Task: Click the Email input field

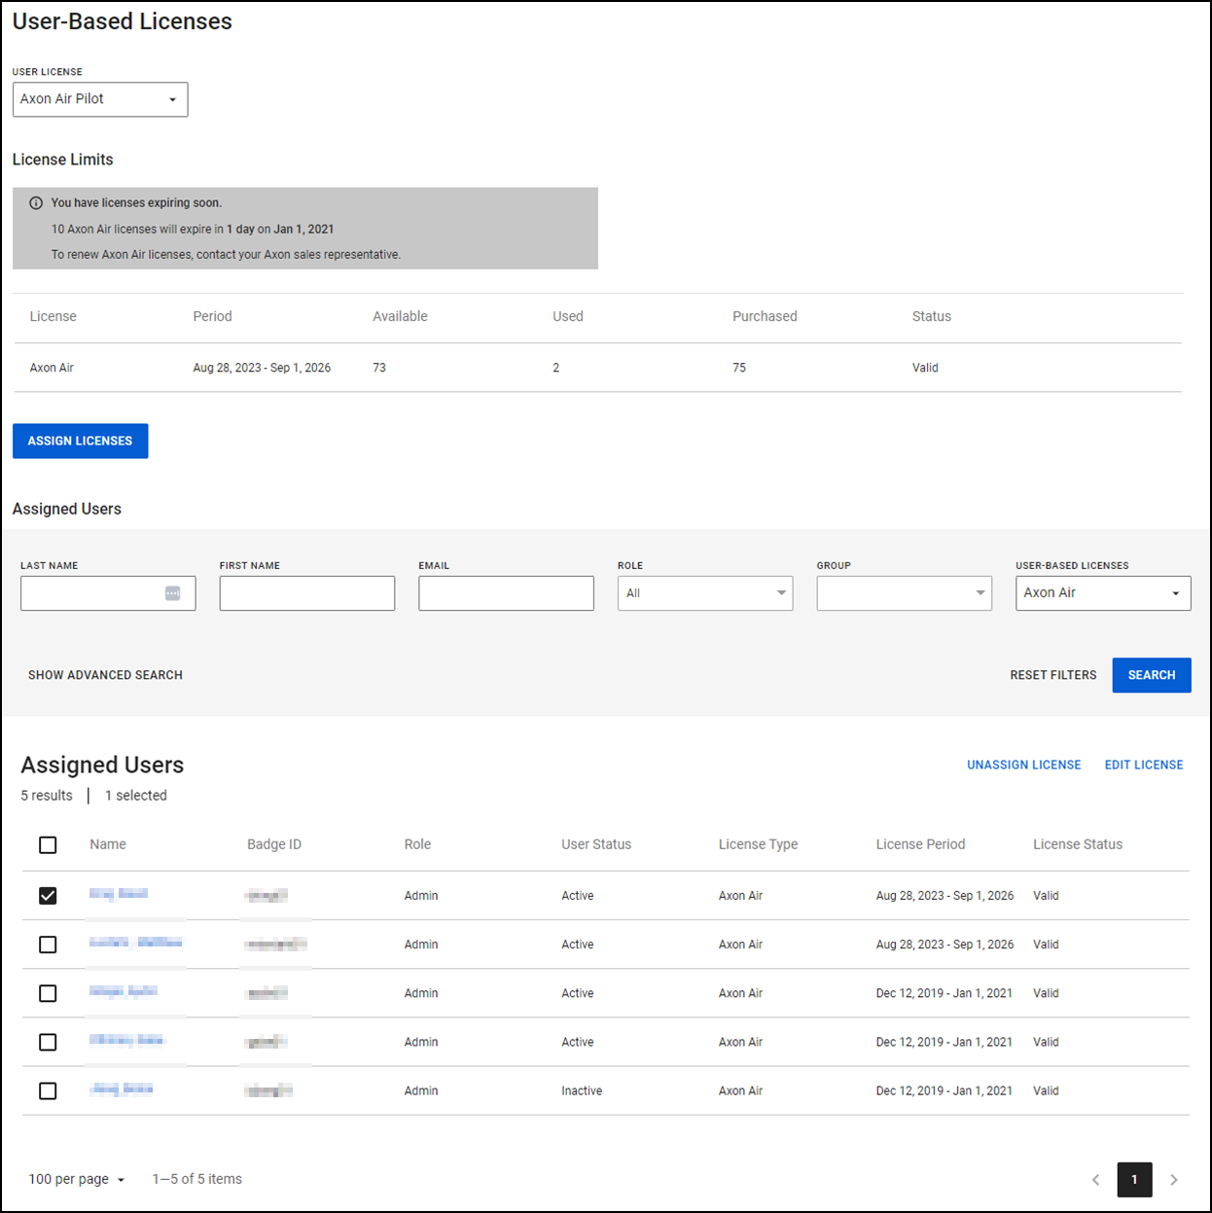Action: (506, 593)
